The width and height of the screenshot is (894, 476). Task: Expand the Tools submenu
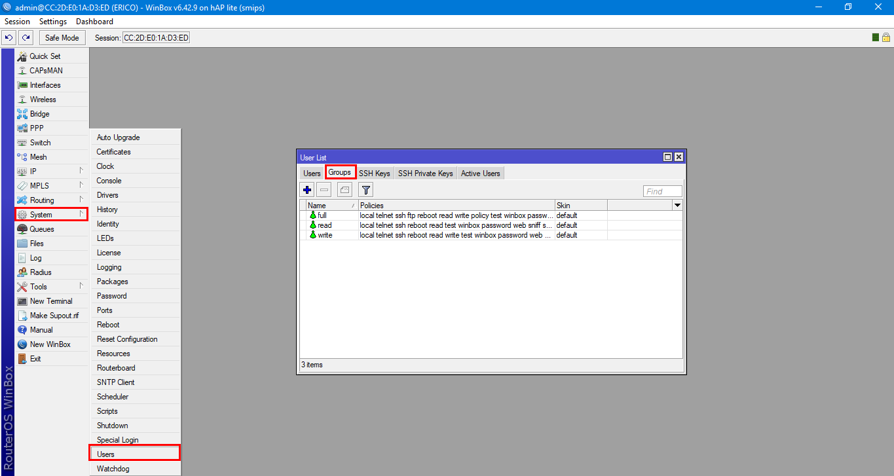tap(52, 287)
